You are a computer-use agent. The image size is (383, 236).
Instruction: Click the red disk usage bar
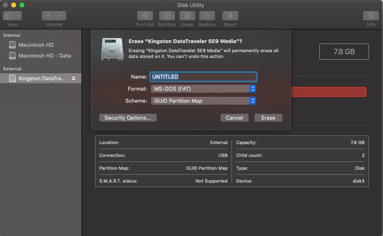coord(329,92)
